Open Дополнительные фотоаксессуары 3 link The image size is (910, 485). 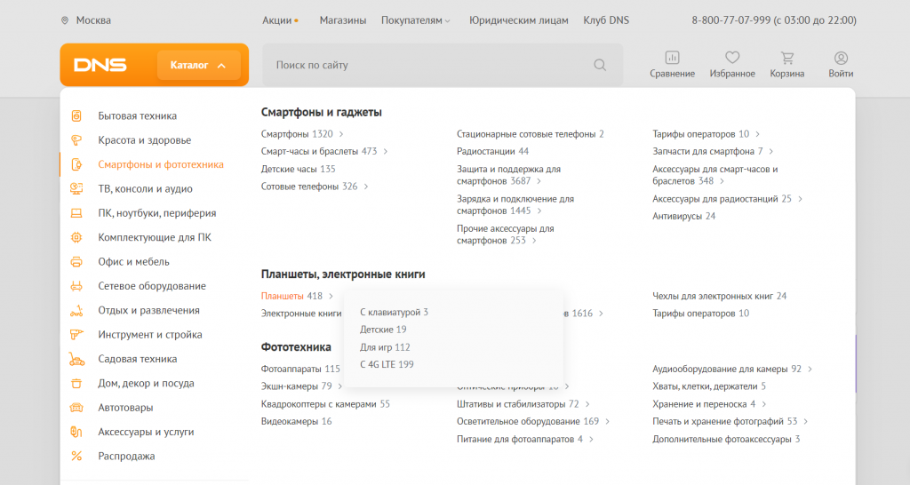[x=726, y=439]
